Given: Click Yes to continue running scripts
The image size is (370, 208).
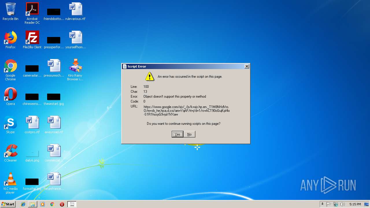Looking at the screenshot, I should tap(177, 134).
